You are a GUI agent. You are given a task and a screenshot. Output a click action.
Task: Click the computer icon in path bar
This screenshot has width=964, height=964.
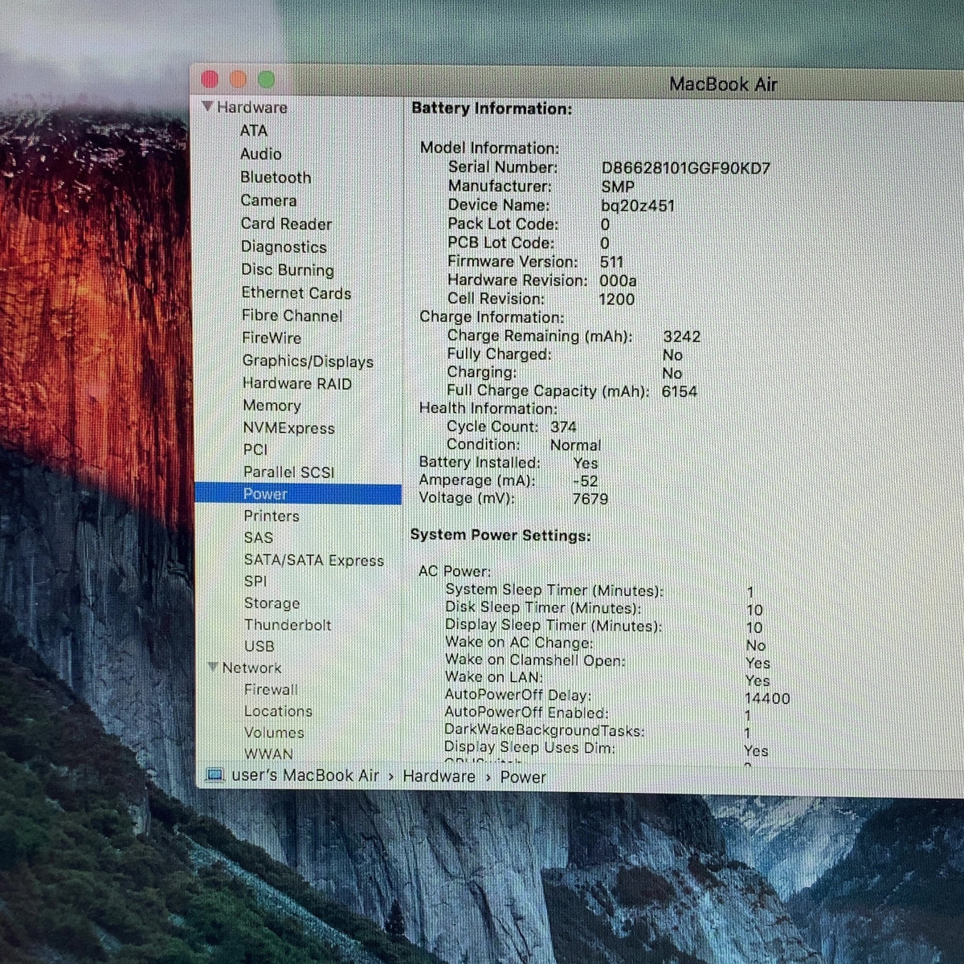click(x=214, y=775)
